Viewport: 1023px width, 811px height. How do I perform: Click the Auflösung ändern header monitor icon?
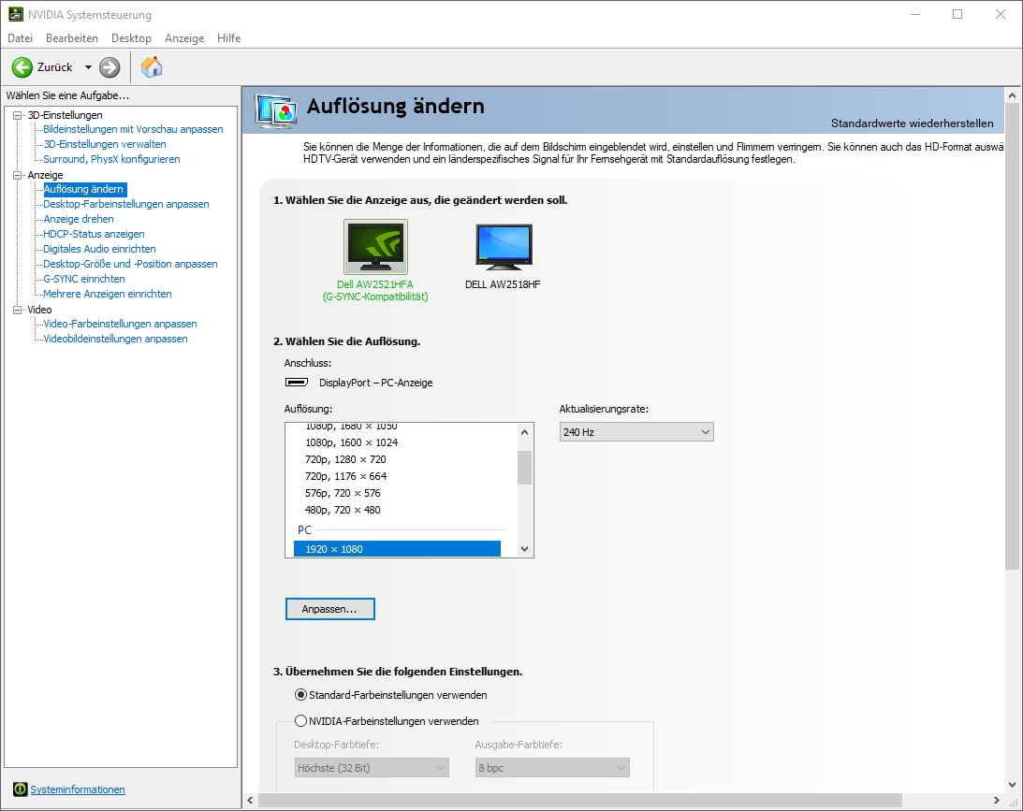[276, 111]
